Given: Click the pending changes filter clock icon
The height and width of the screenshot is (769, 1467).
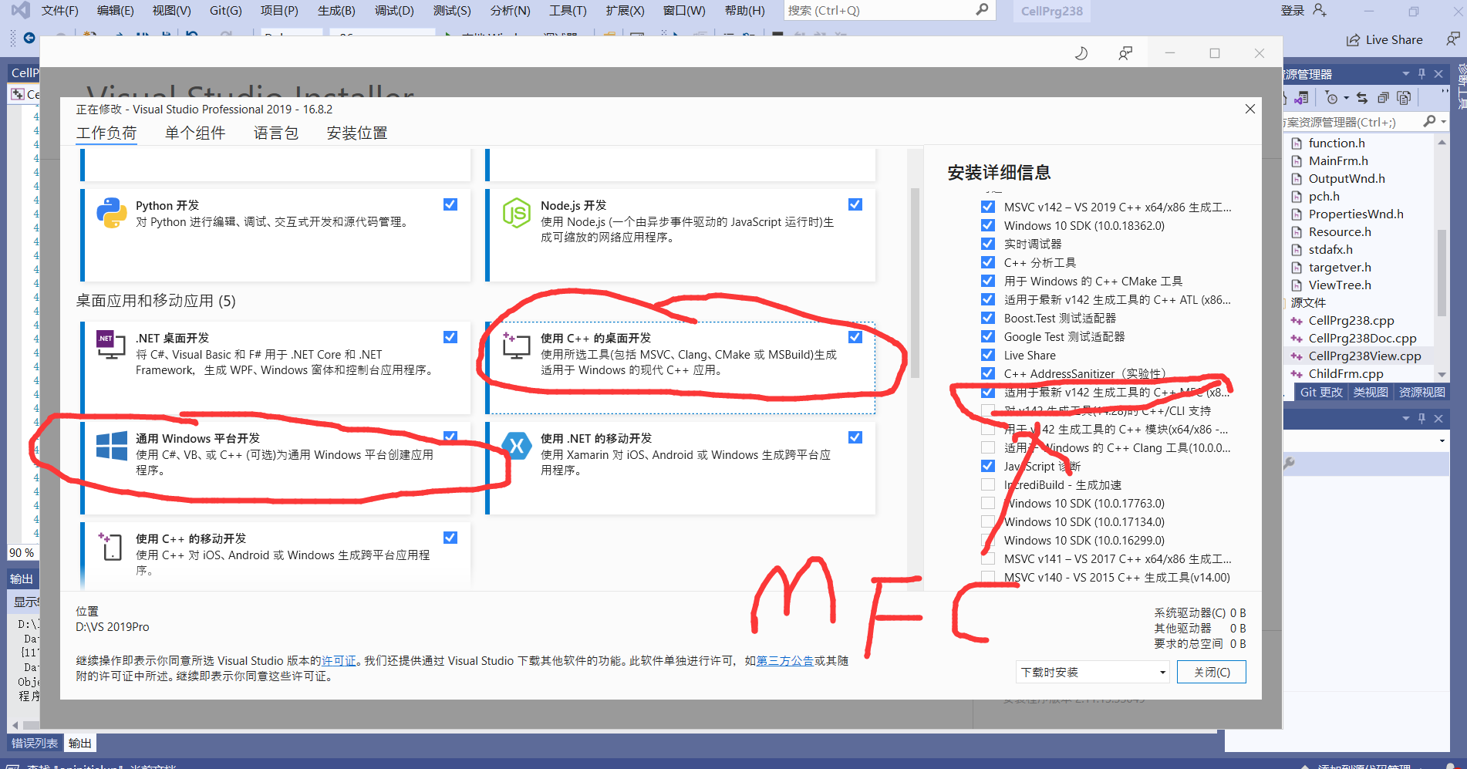Looking at the screenshot, I should tap(1331, 98).
